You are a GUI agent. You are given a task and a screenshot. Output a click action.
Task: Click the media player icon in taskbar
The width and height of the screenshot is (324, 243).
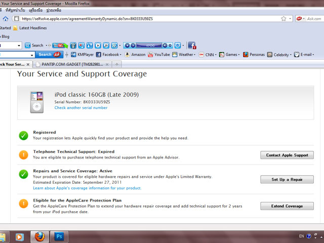(x=20, y=236)
